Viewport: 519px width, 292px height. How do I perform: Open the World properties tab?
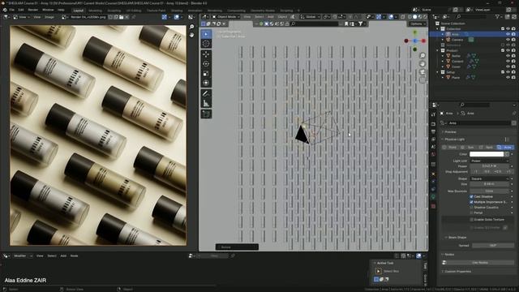point(433,155)
